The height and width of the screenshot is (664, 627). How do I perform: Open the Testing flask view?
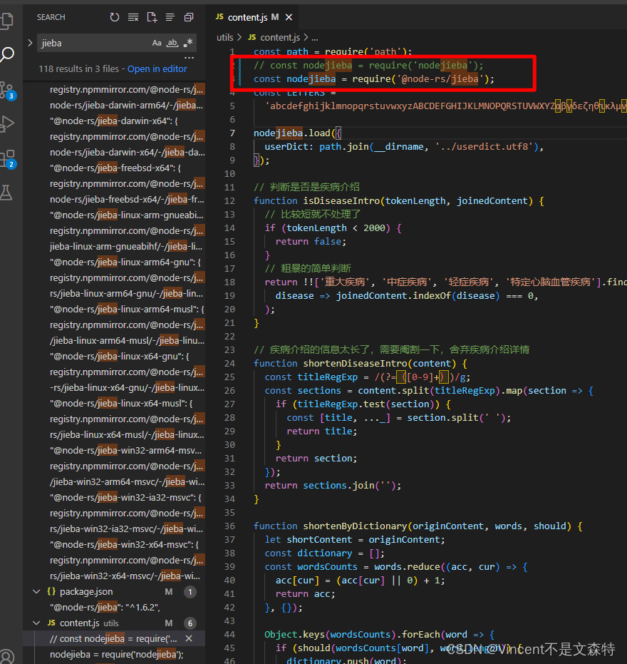6,193
